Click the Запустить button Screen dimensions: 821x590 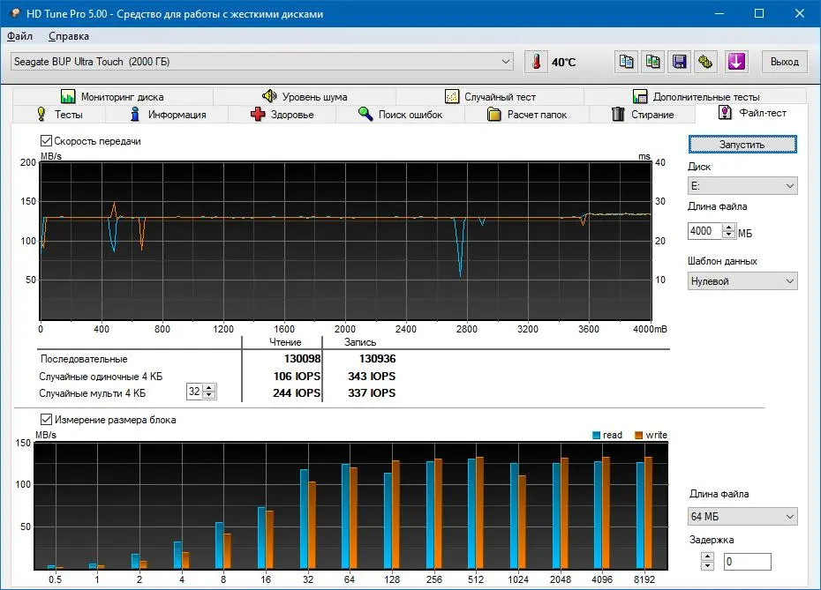(x=742, y=145)
